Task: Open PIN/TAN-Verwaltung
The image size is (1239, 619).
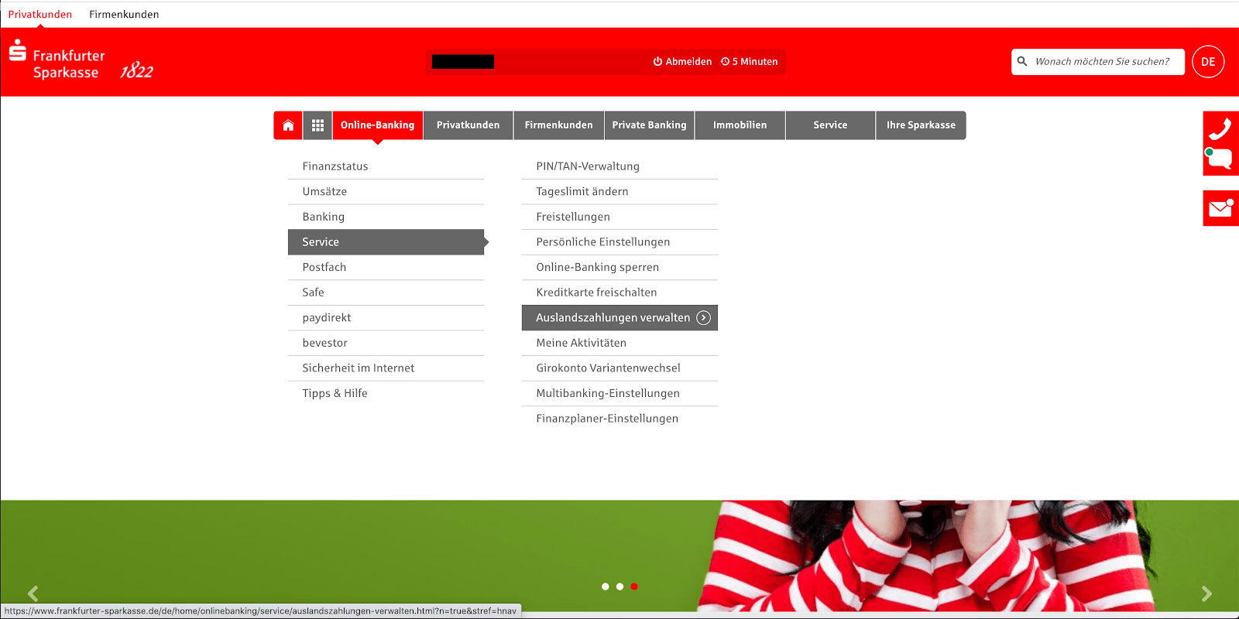Action: [x=619, y=166]
